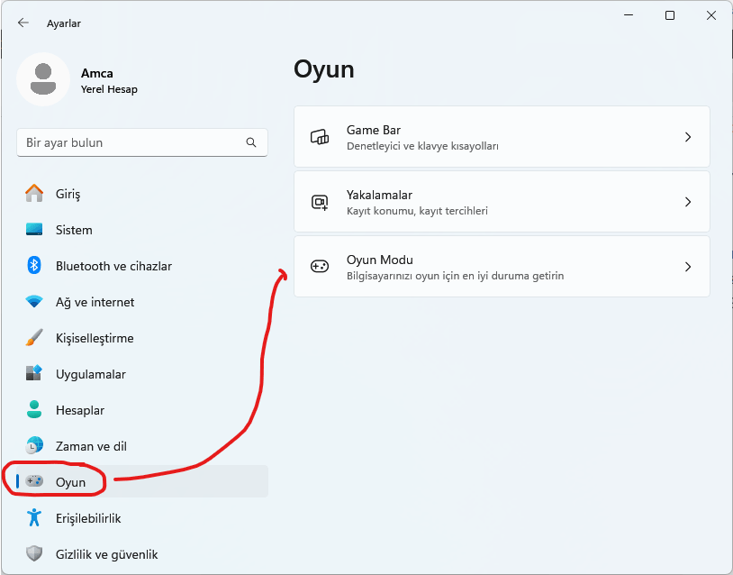This screenshot has height=575, width=733.
Task: Click the Kişiselleştirme paintbrush icon
Action: tap(34, 337)
